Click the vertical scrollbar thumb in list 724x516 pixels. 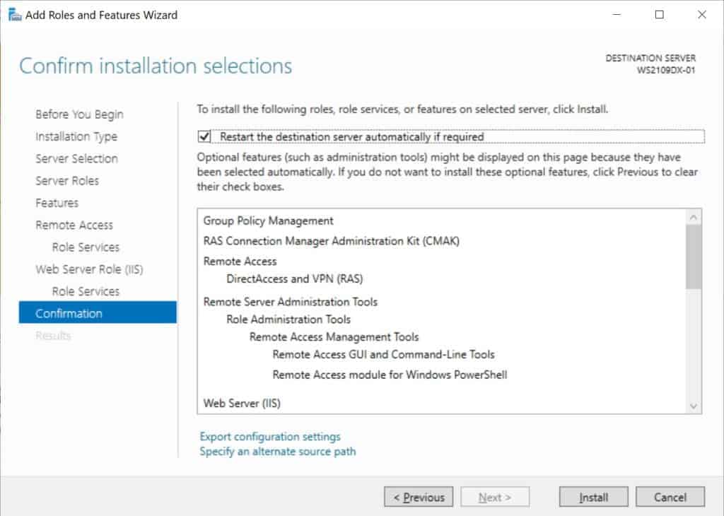693,257
